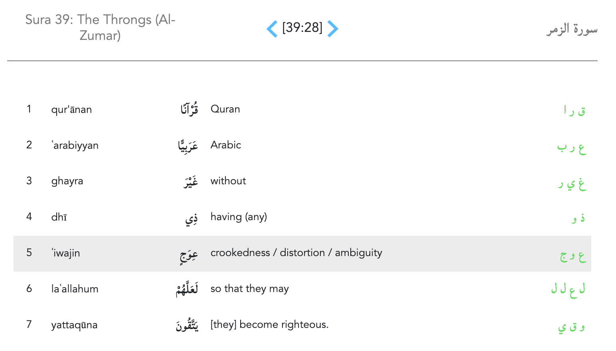
Task: Click the transliteration yattaqūna
Action: (74, 325)
